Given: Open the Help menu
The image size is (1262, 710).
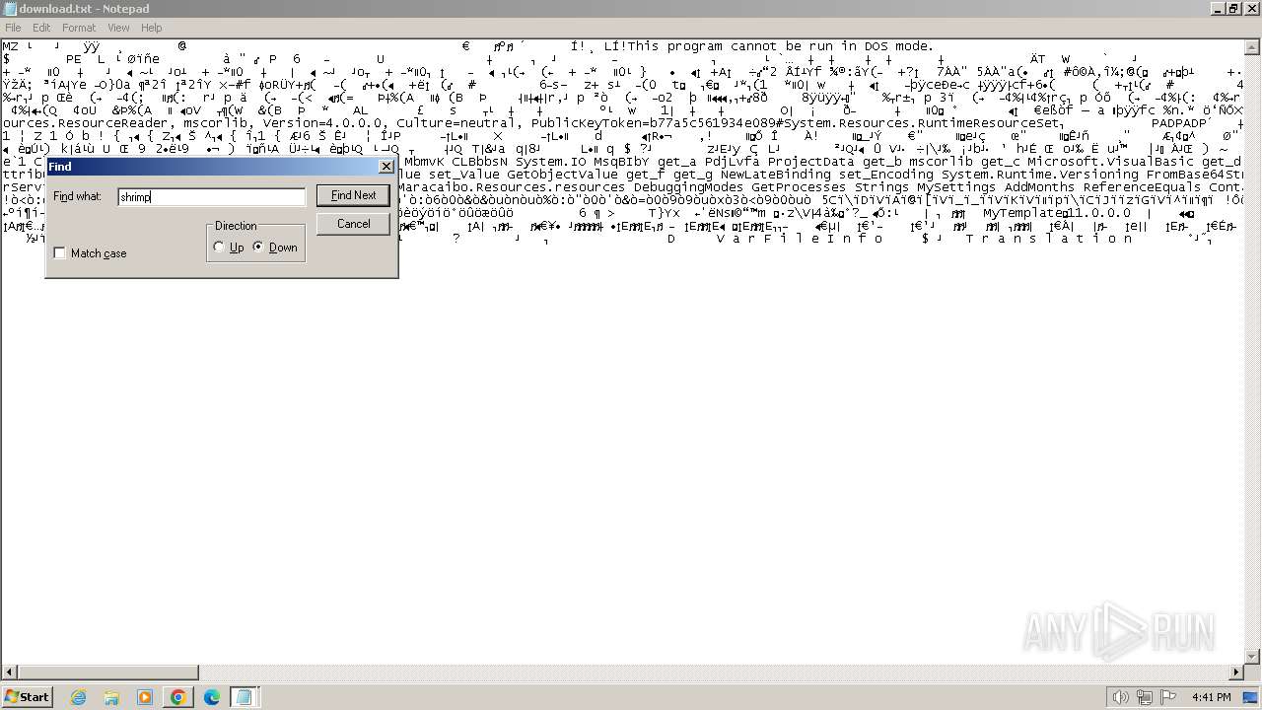Looking at the screenshot, I should [152, 28].
